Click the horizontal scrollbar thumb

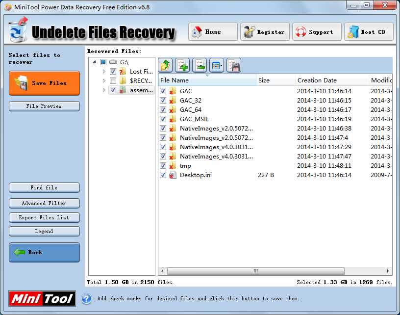point(256,271)
